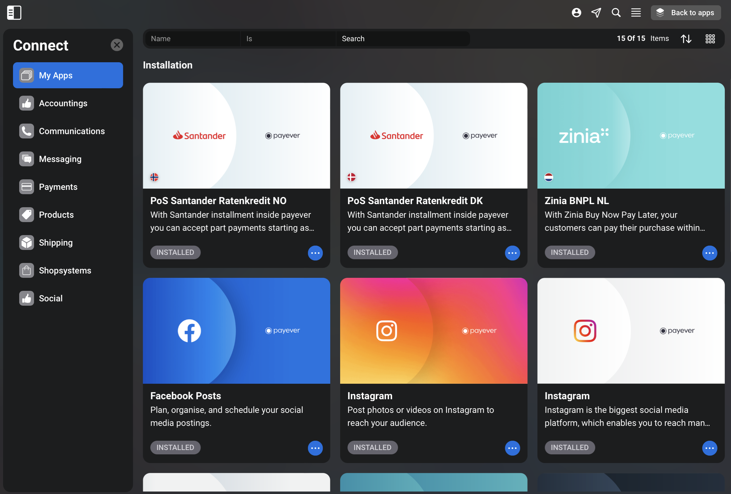Click the Norway flag icon
The image size is (731, 494).
click(154, 177)
